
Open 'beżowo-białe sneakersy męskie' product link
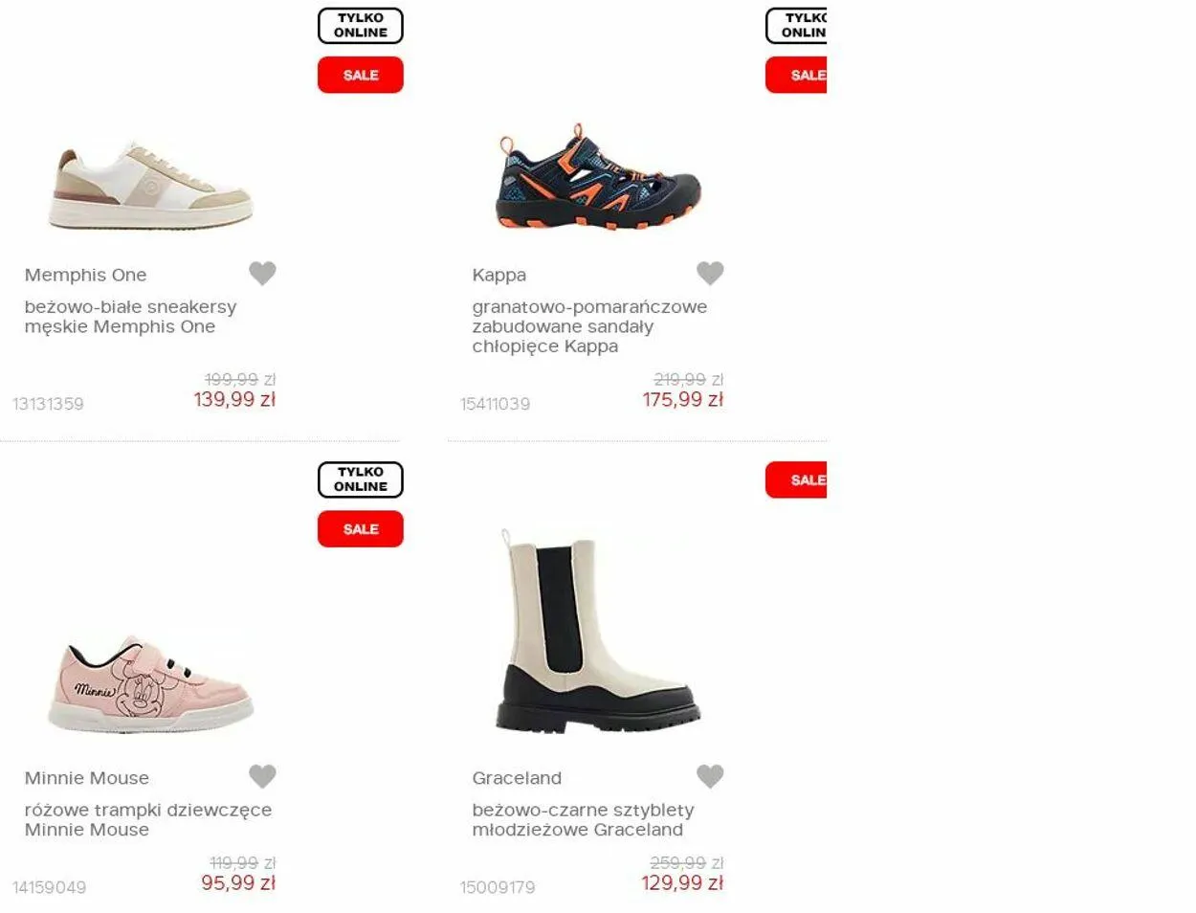click(130, 317)
